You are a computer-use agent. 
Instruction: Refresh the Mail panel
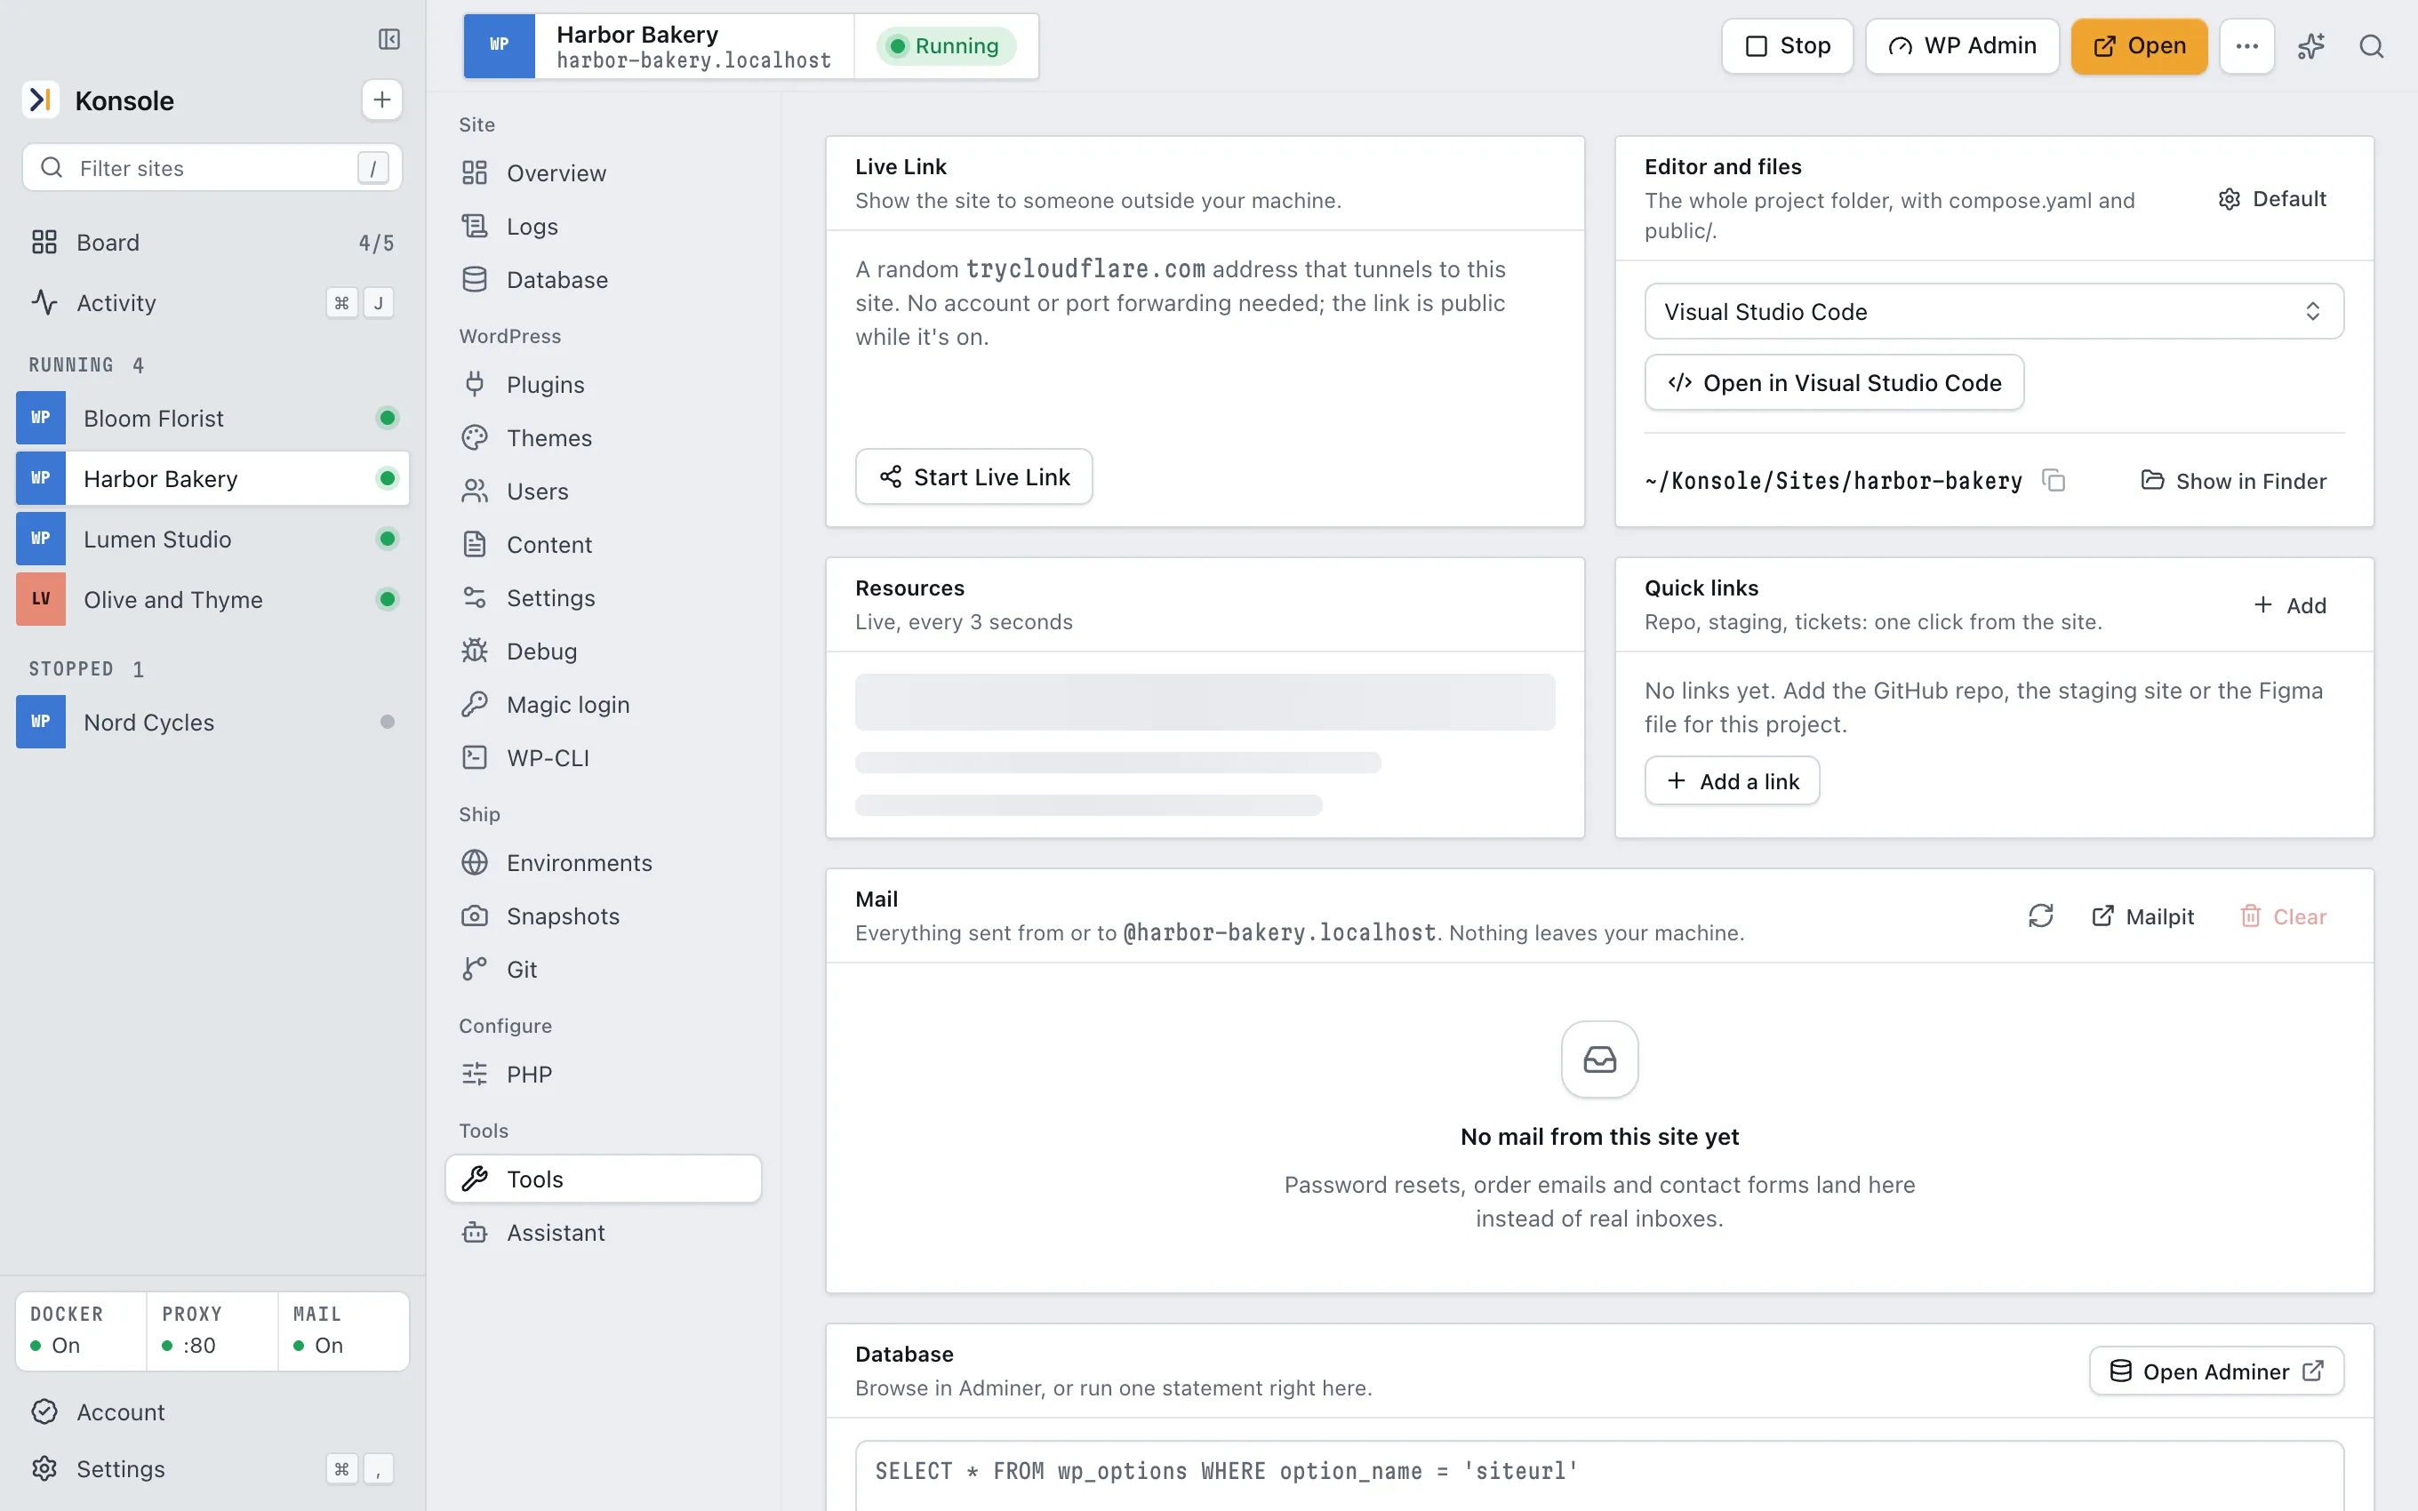point(2040,915)
